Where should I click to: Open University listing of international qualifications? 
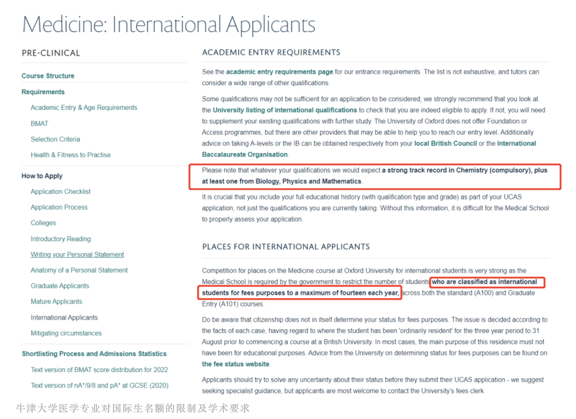point(285,110)
